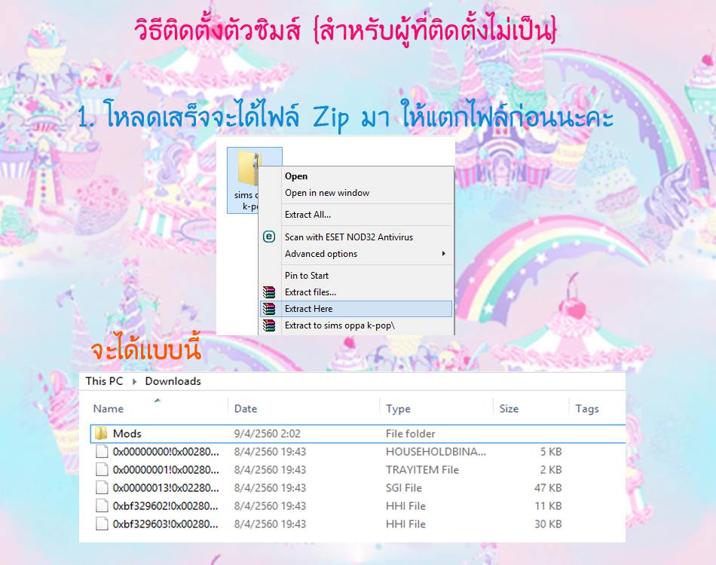716x565 pixels.
Task: Open the Advanced options entry
Action: tap(321, 254)
